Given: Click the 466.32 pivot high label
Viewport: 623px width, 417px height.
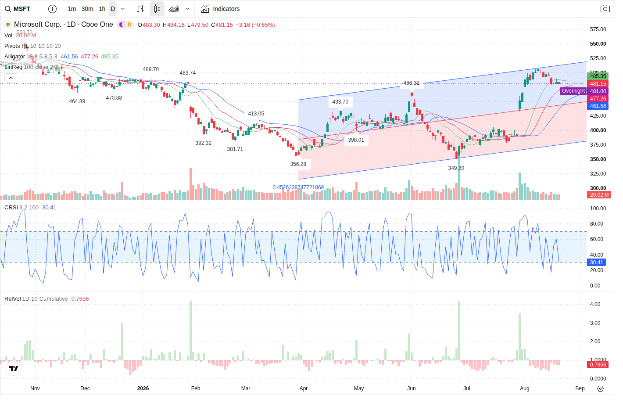Looking at the screenshot, I should (x=412, y=83).
